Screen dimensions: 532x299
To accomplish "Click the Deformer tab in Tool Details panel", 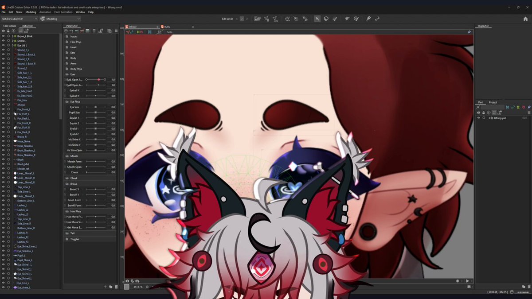I will coord(27,26).
